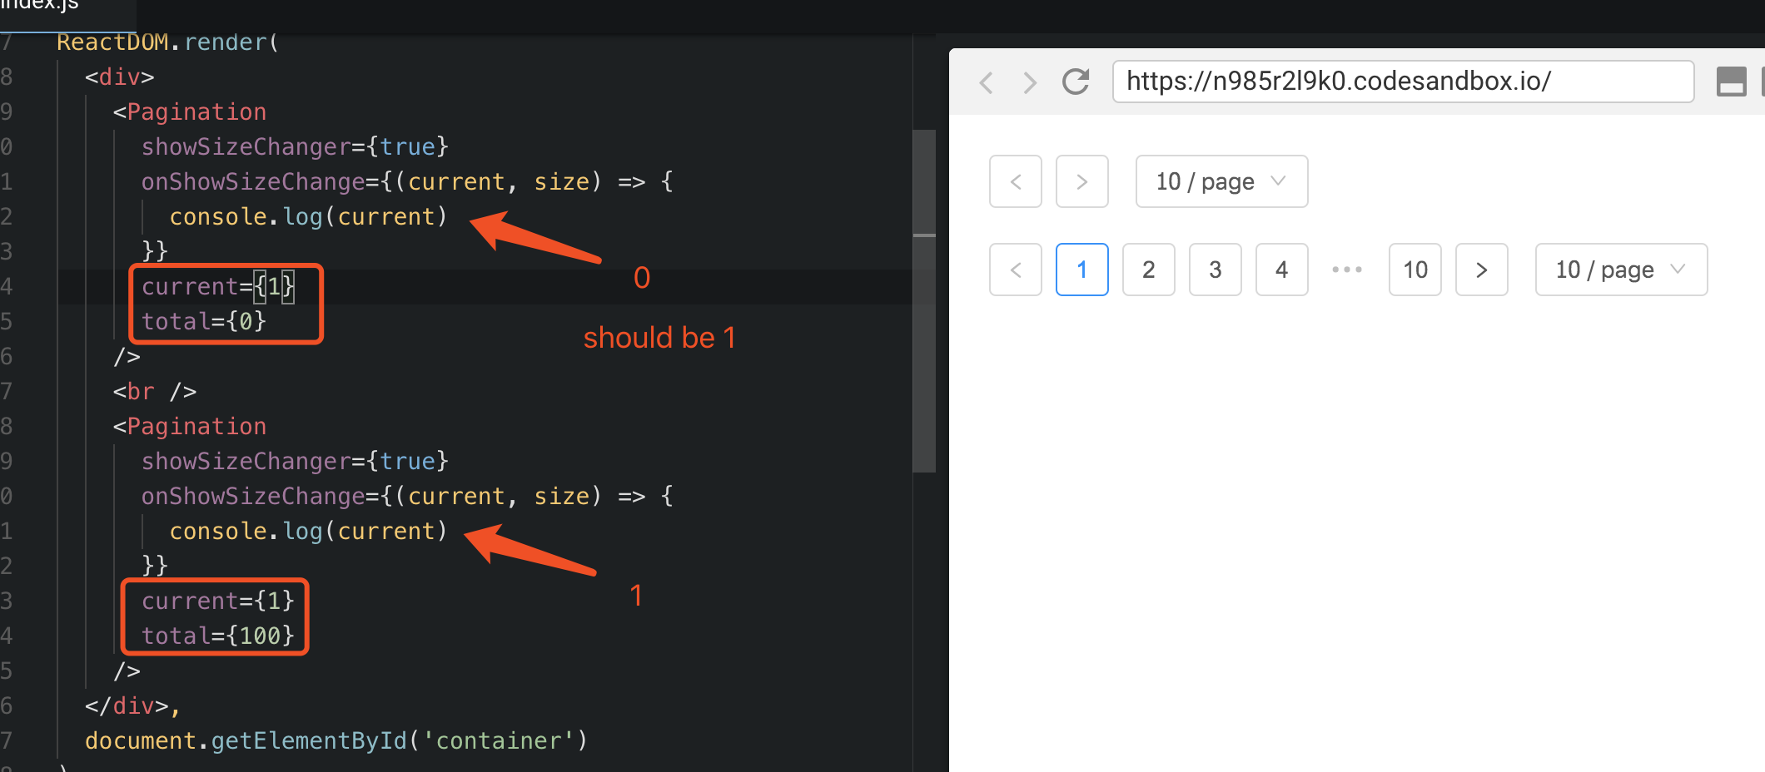Click previous-page chevron on top pagination
Screen dimensions: 1765x772
coord(1015,181)
